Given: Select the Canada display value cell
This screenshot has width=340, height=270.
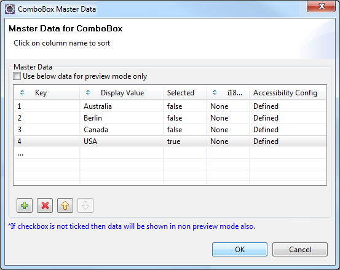Looking at the screenshot, I should 122,130.
